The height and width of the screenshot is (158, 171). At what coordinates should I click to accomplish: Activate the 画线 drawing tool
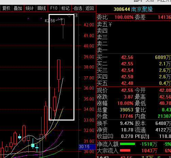(x=41, y=8)
